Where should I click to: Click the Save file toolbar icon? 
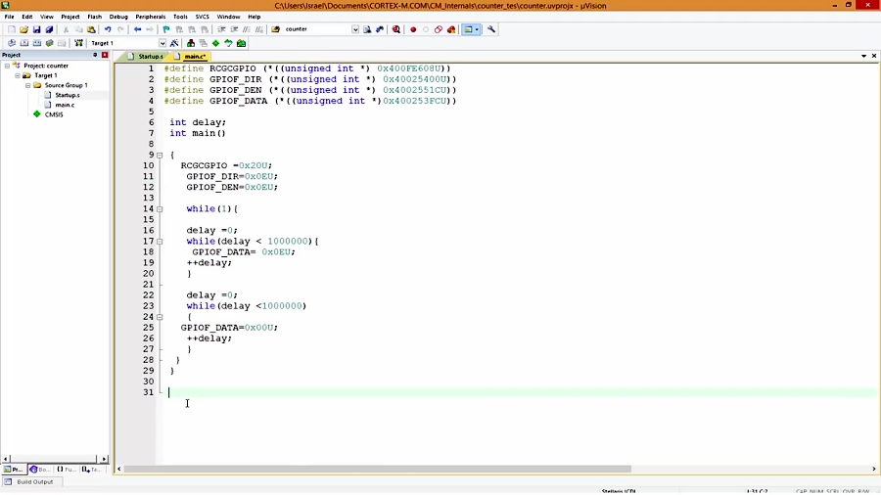(x=36, y=29)
